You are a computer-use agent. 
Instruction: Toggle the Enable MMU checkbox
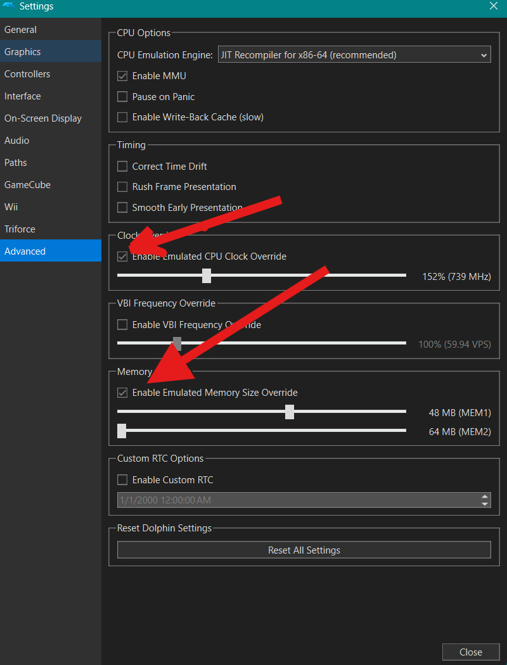pos(122,76)
